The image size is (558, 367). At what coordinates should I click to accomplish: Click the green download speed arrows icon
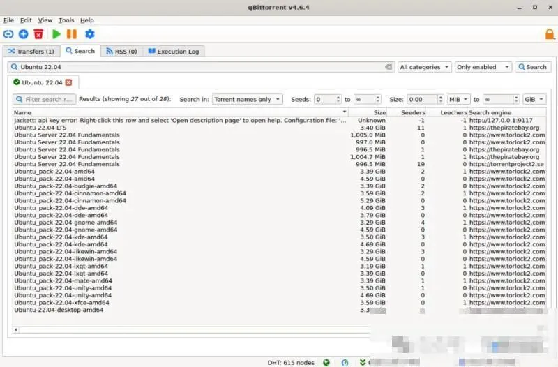click(363, 362)
